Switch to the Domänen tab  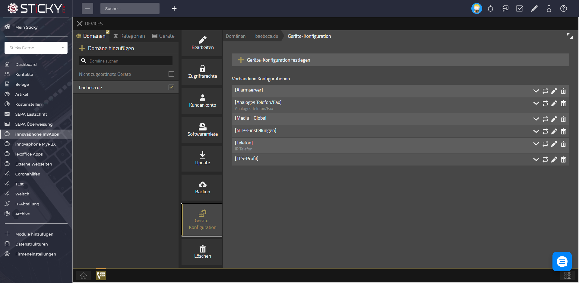pos(91,36)
